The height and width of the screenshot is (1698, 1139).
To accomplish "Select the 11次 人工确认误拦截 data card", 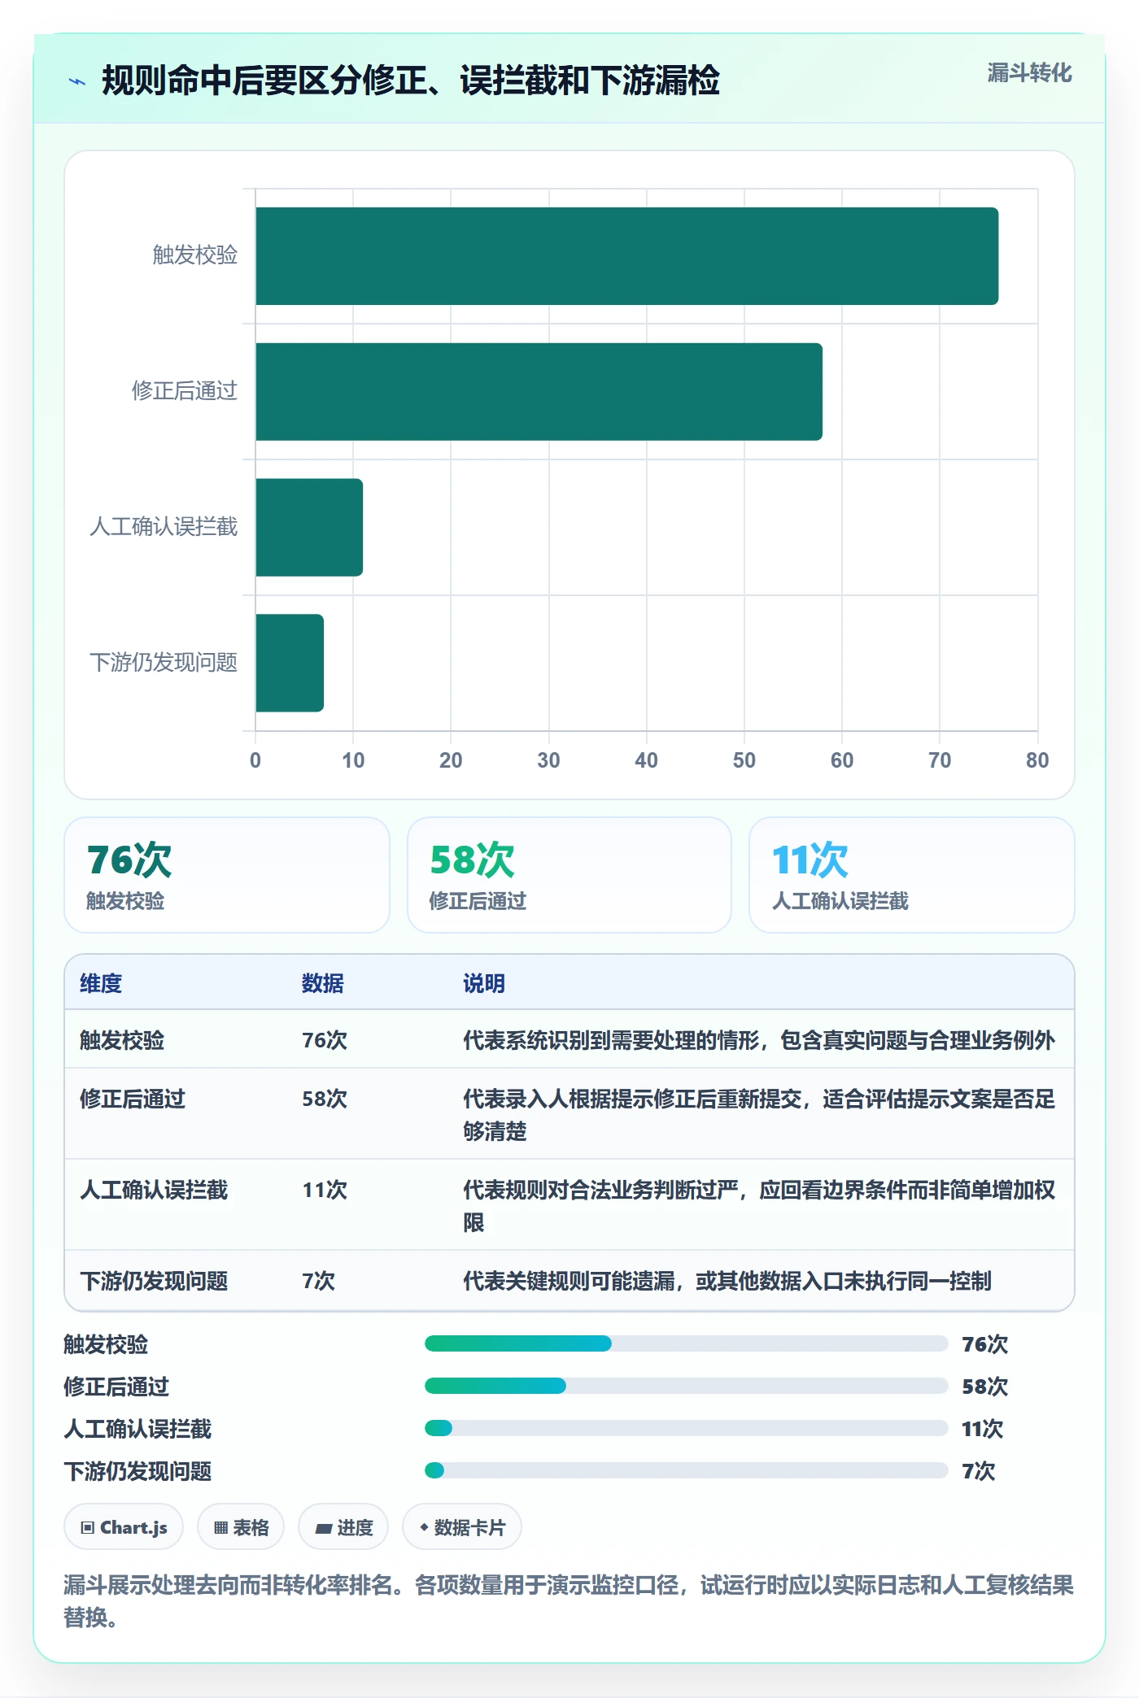I will pos(912,875).
